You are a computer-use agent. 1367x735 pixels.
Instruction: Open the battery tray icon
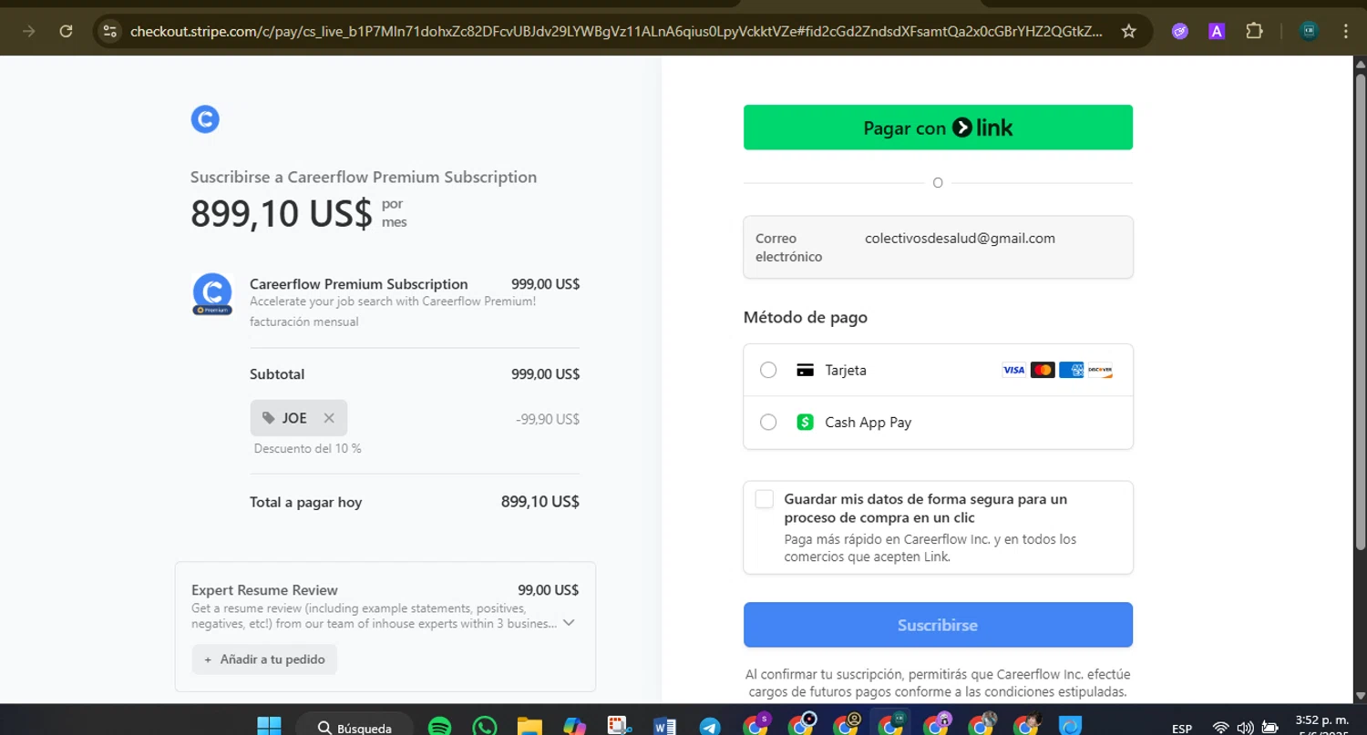point(1269,728)
